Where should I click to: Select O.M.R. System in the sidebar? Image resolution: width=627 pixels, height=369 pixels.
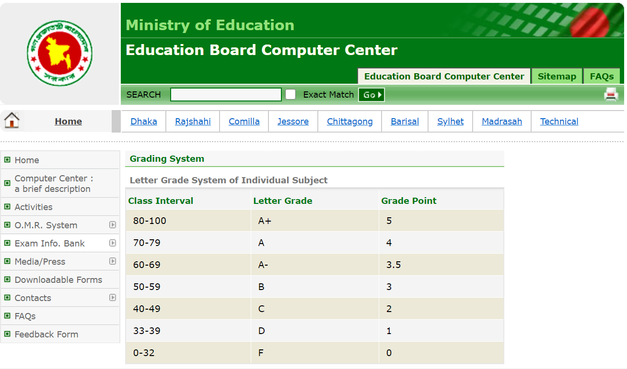tap(60, 225)
